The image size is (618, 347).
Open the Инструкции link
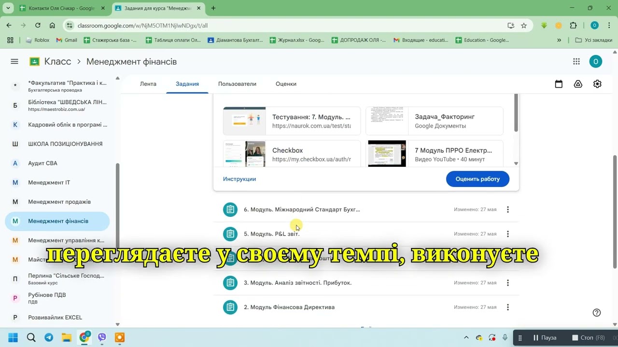[x=239, y=179]
